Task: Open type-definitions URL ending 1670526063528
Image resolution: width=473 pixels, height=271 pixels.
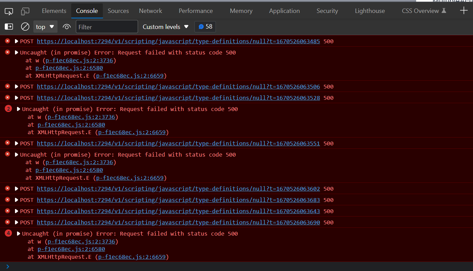Action: coord(178,98)
